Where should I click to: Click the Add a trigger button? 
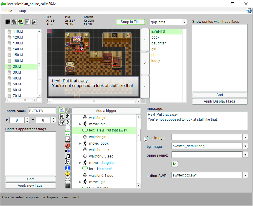point(106,111)
